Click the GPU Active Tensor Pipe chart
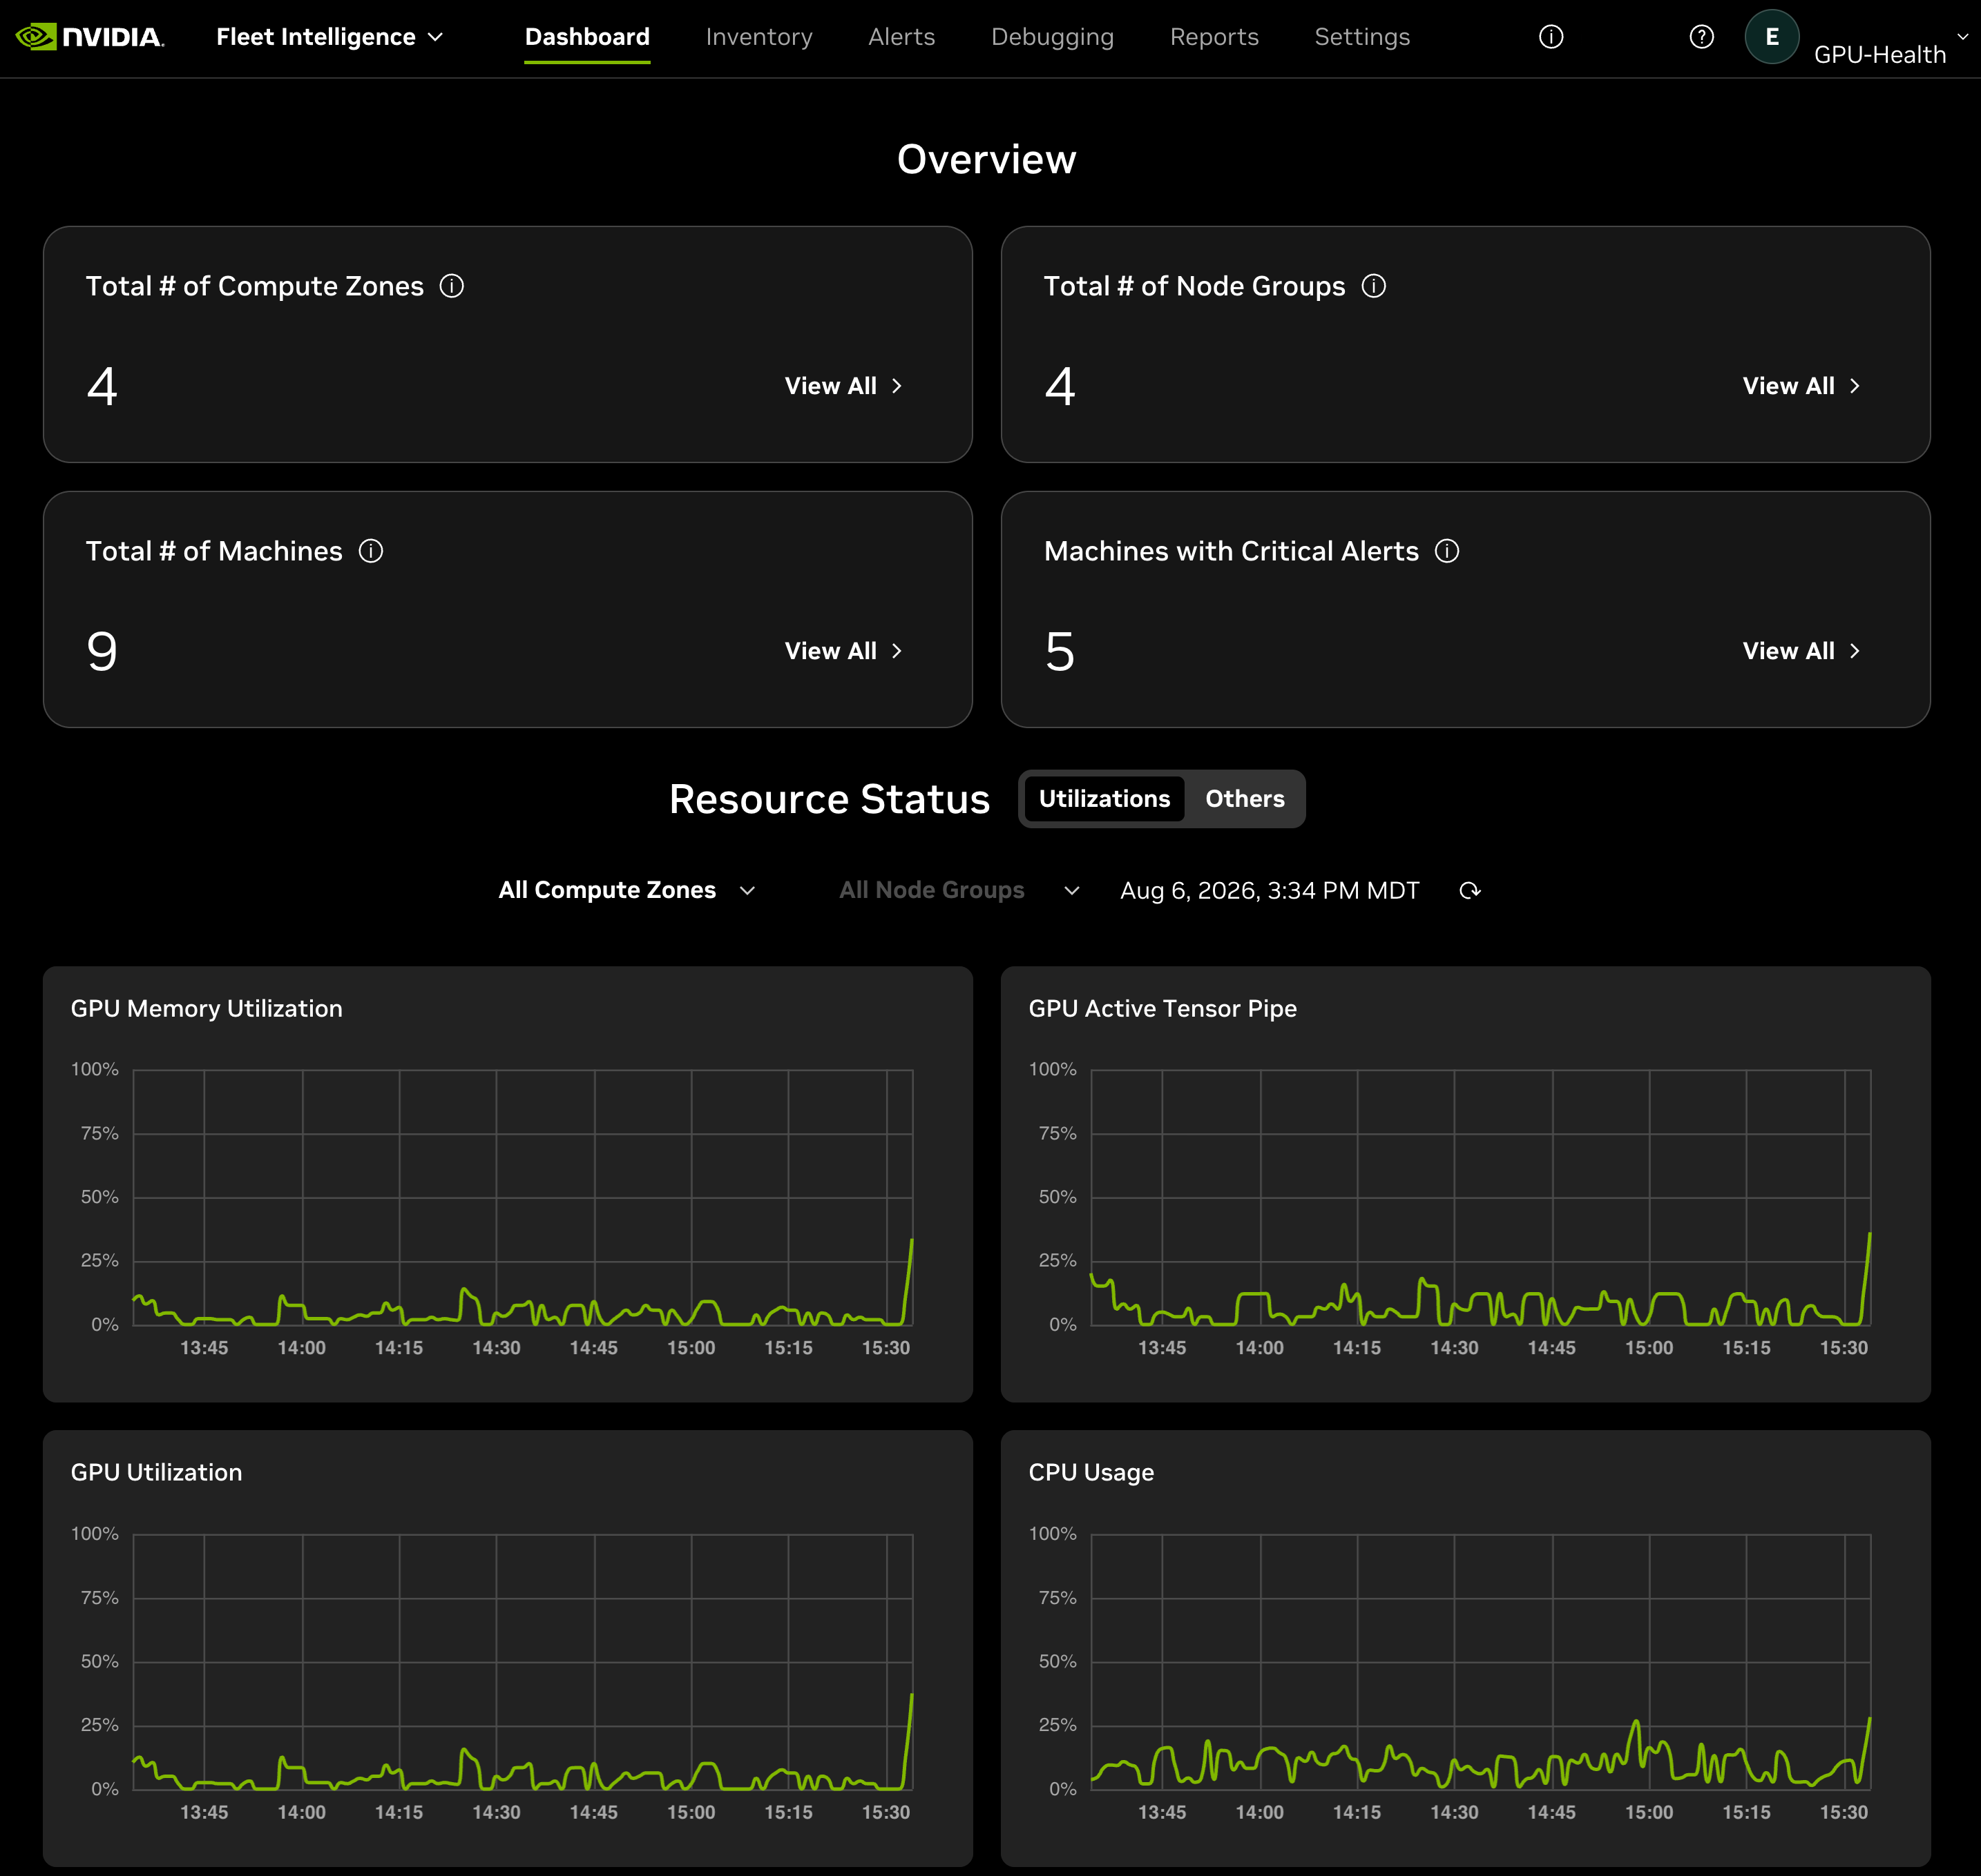 tap(1465, 1184)
